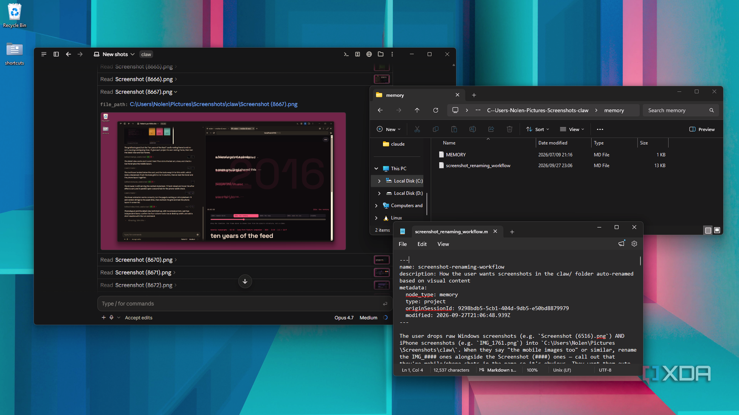This screenshot has width=739, height=415.
Task: Open the three-dot menu in the Claude toolbar
Action: pyautogui.click(x=392, y=54)
